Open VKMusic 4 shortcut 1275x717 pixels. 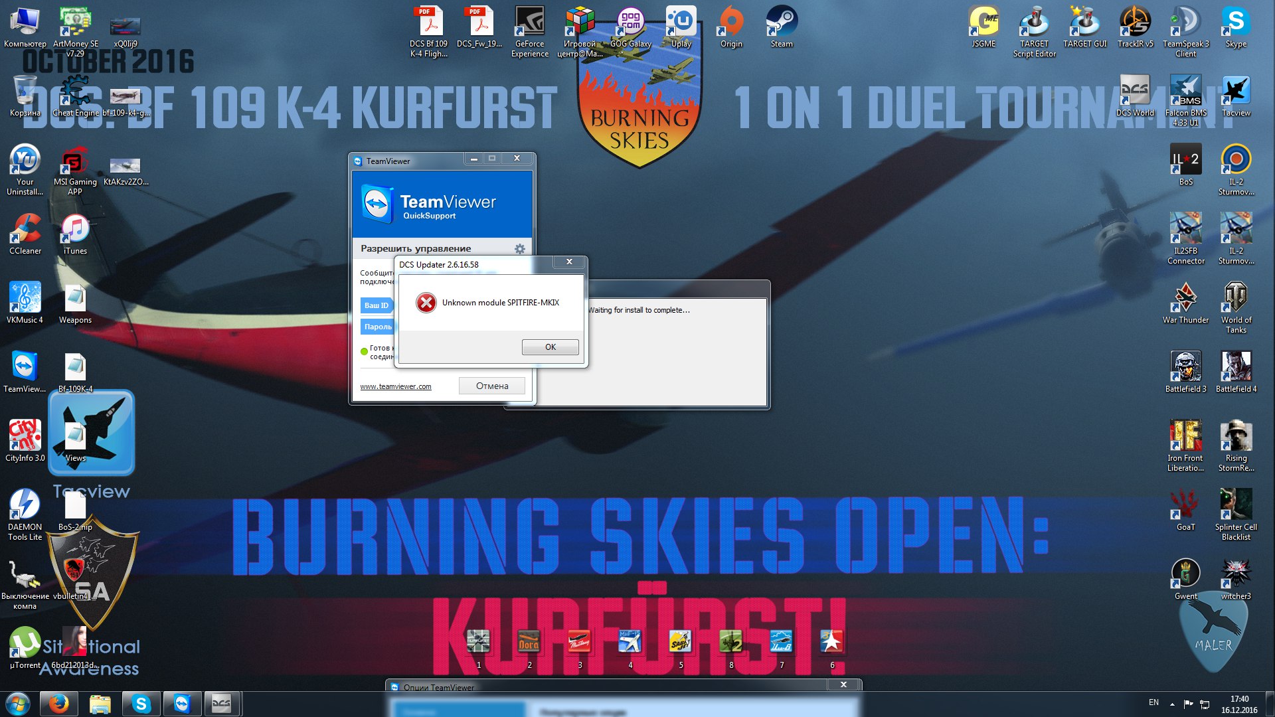coord(25,303)
